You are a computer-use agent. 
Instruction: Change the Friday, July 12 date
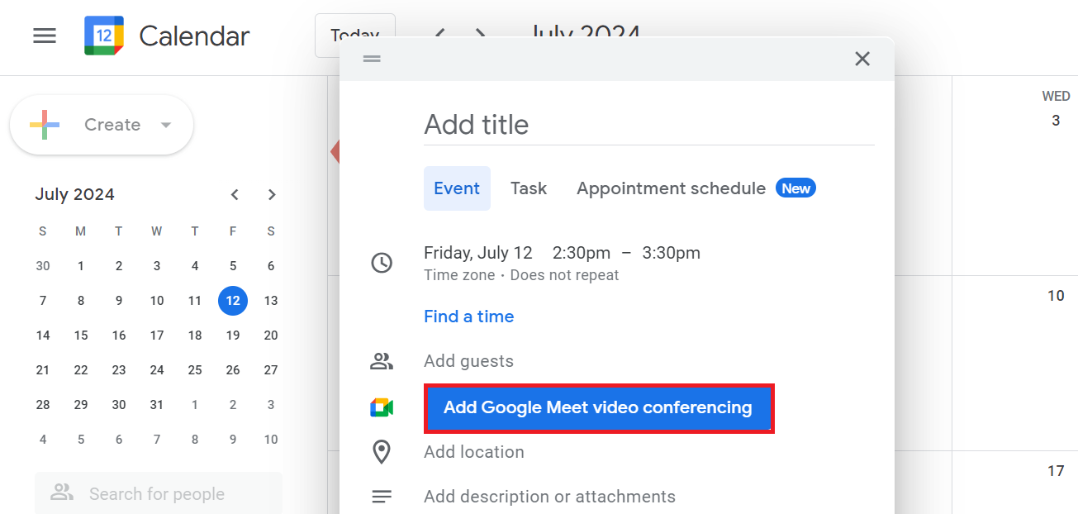[478, 253]
